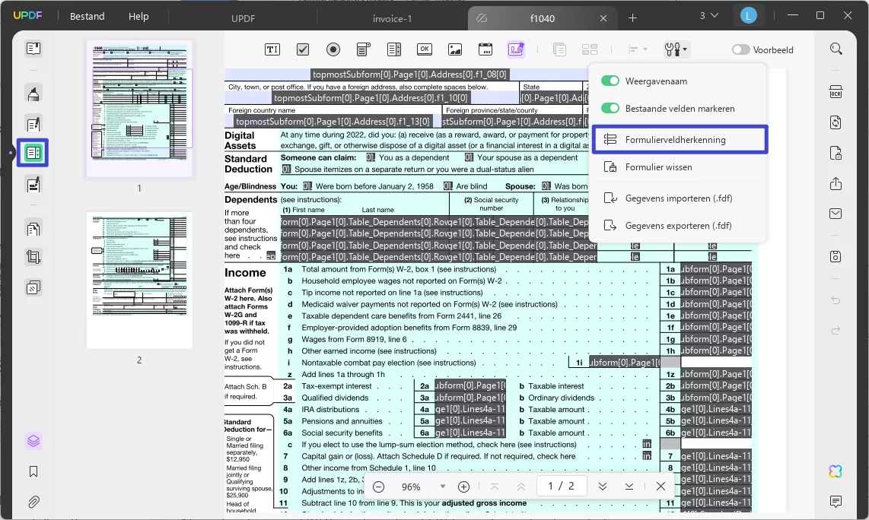Click the Save to disk icon
This screenshot has height=520, width=869.
click(x=836, y=256)
